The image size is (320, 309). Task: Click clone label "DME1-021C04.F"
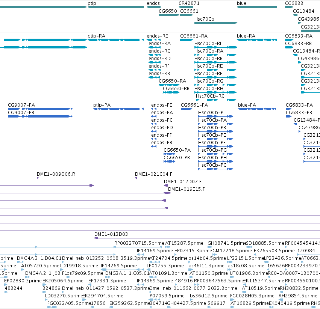pos(153,174)
